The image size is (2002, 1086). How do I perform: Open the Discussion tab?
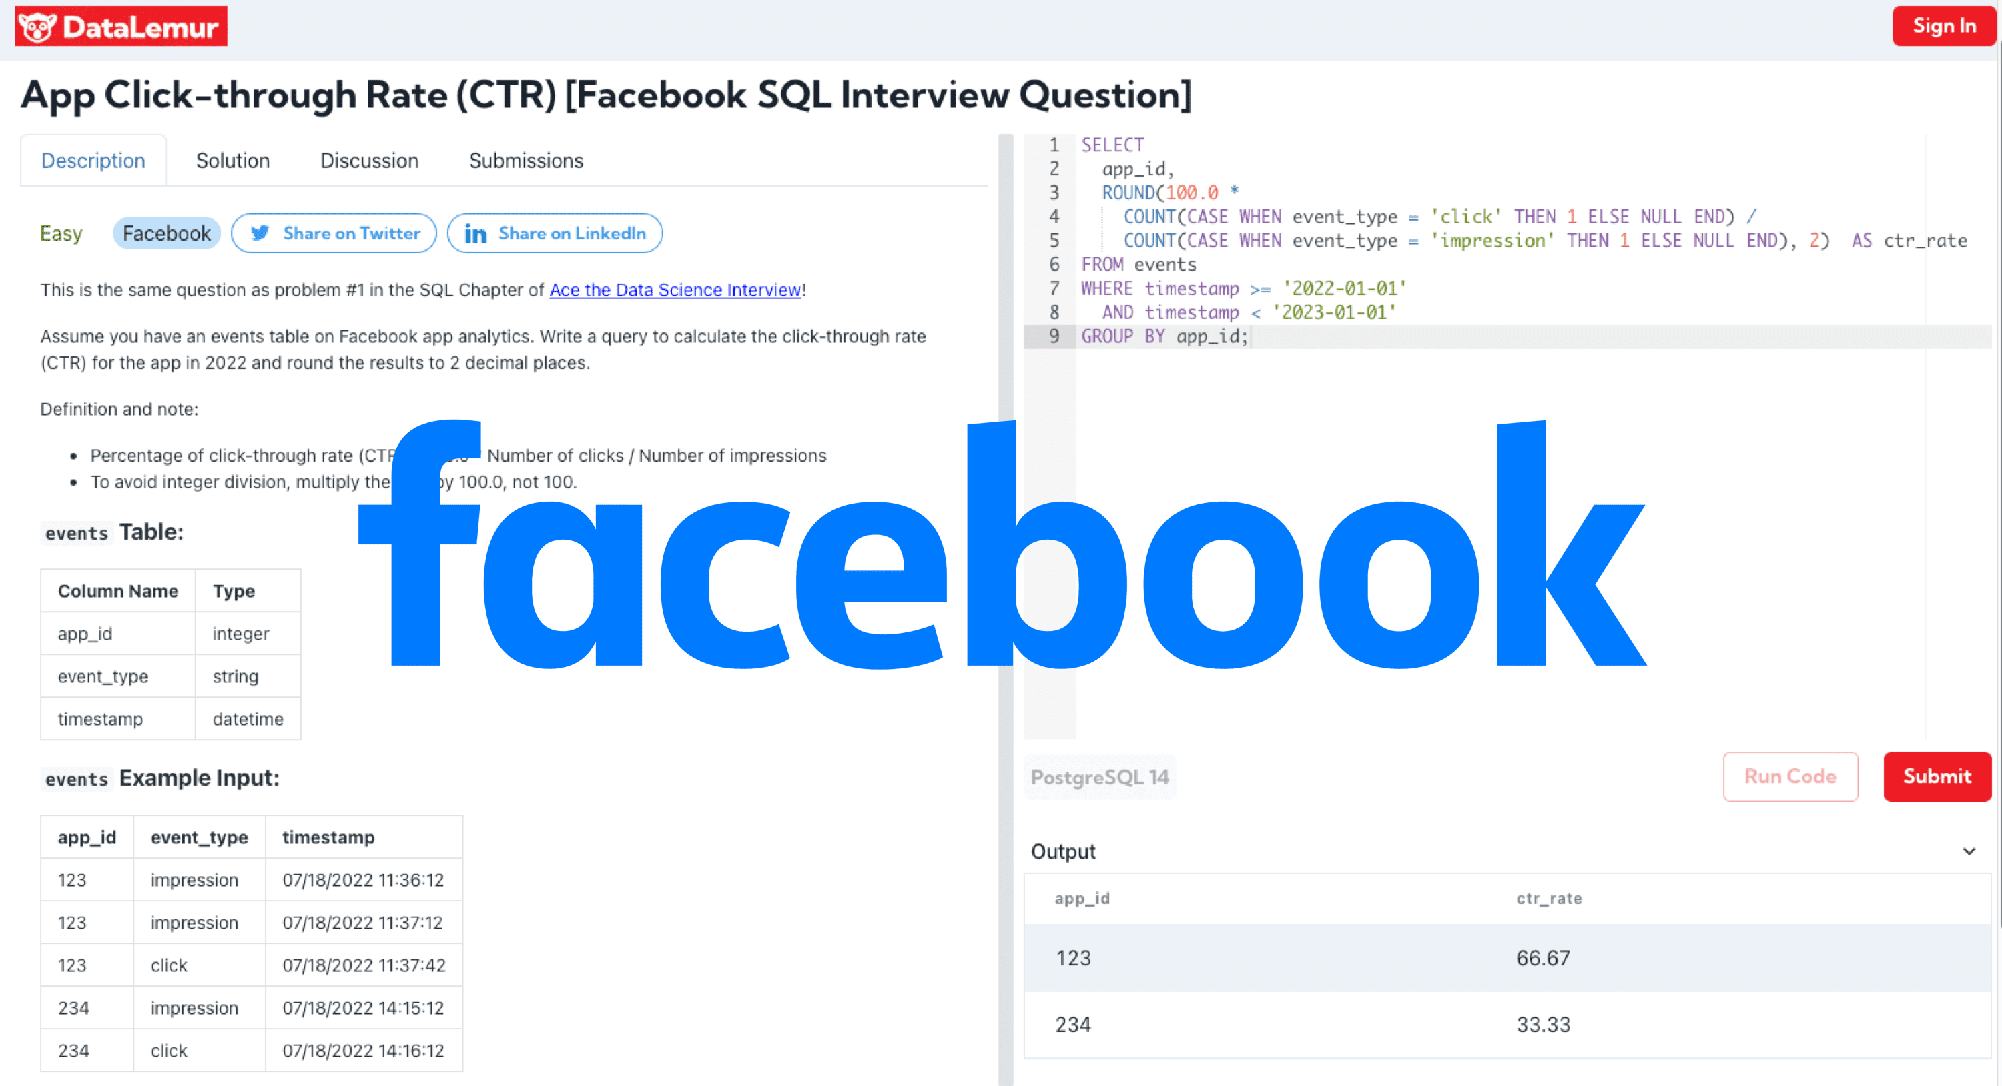click(x=366, y=159)
